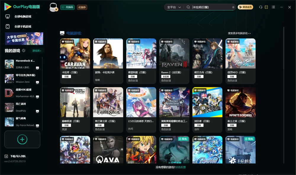Click the 点击反馈 feedback link
The height and width of the screenshot is (175, 296).
(181, 167)
